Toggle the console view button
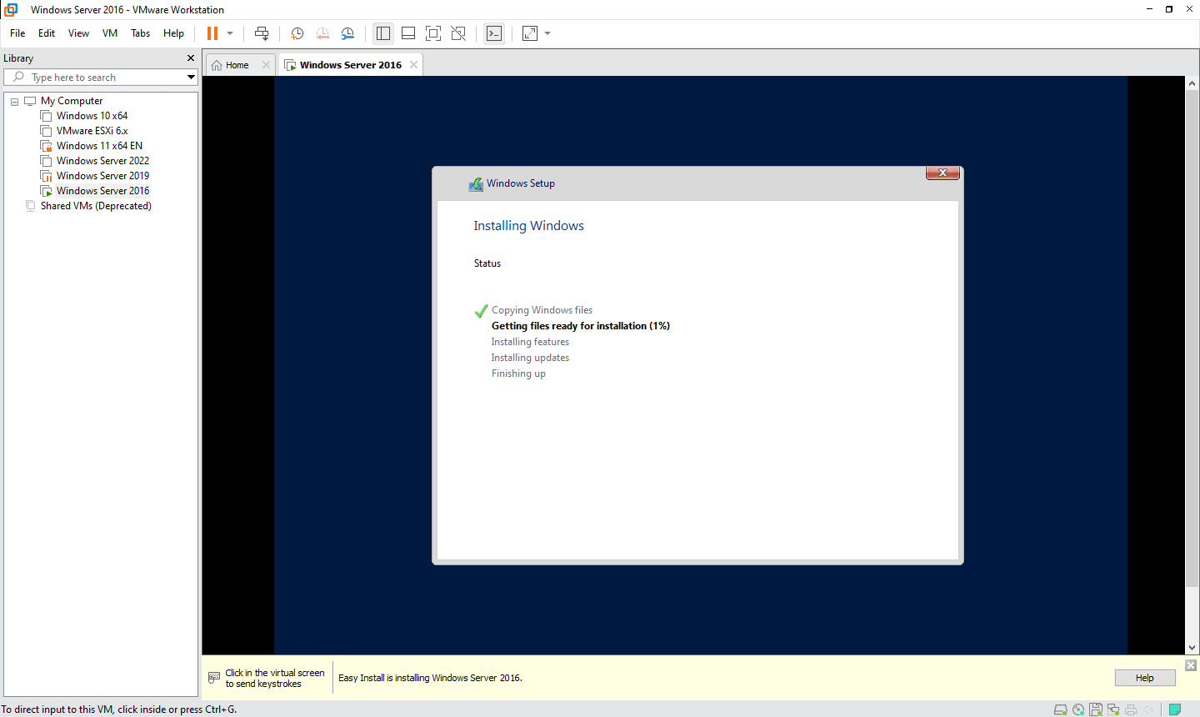Viewport: 1200px width, 717px height. coord(494,33)
